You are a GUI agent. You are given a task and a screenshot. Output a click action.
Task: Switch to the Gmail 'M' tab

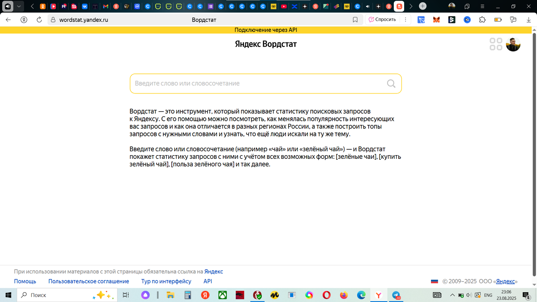pyautogui.click(x=105, y=6)
